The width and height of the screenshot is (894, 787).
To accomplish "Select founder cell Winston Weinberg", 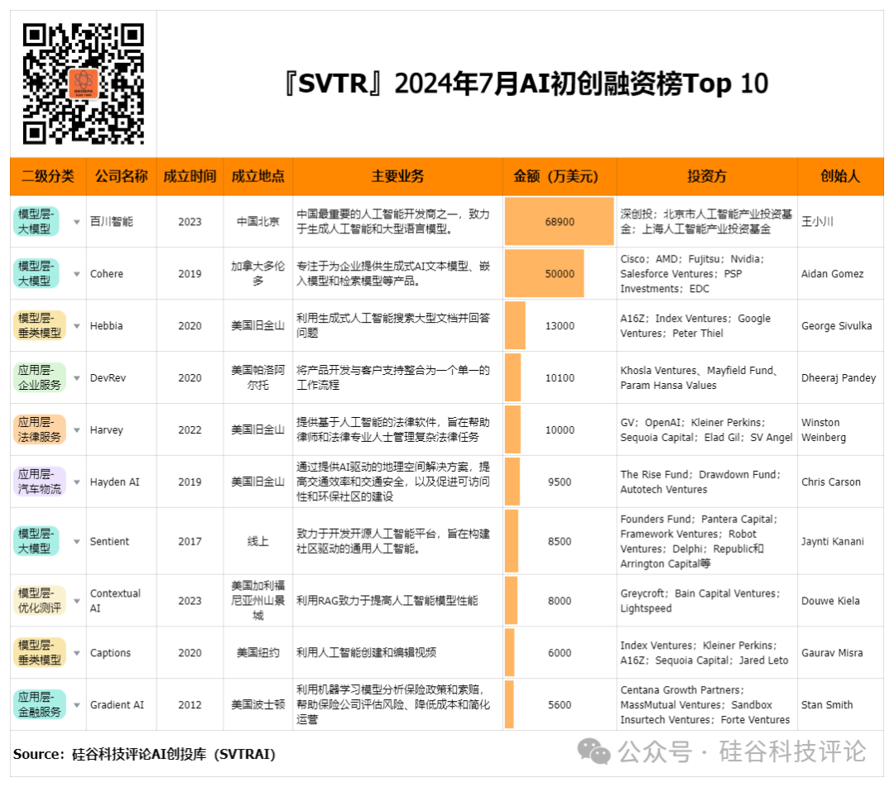I will [840, 429].
